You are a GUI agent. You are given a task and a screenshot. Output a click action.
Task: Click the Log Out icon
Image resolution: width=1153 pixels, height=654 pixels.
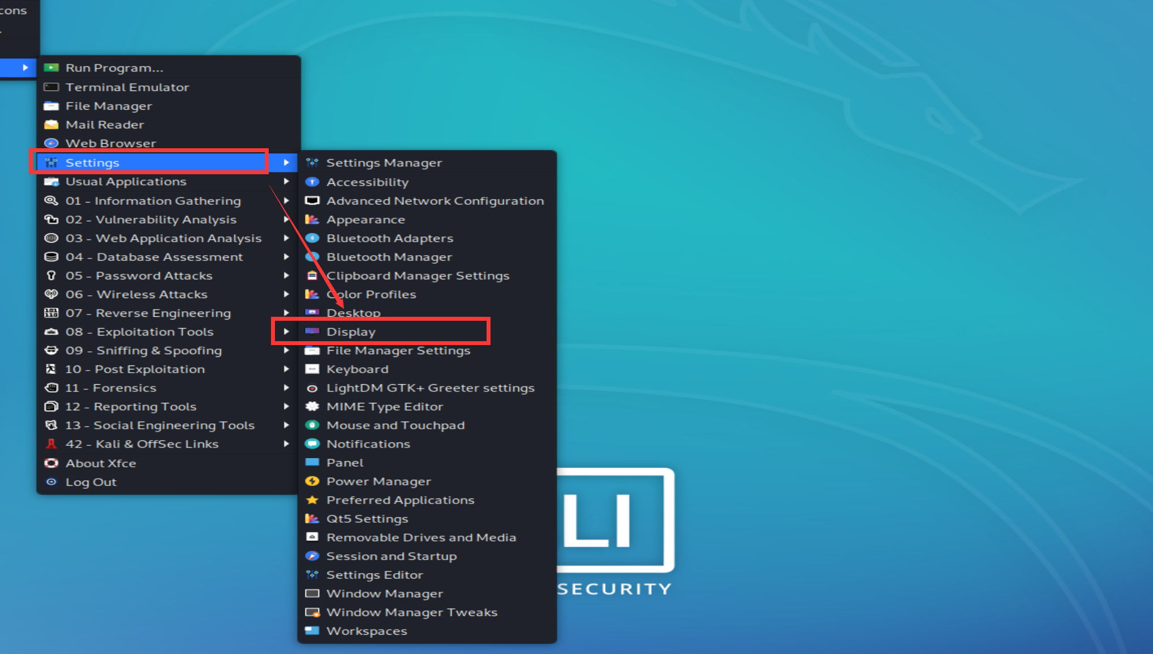click(51, 482)
